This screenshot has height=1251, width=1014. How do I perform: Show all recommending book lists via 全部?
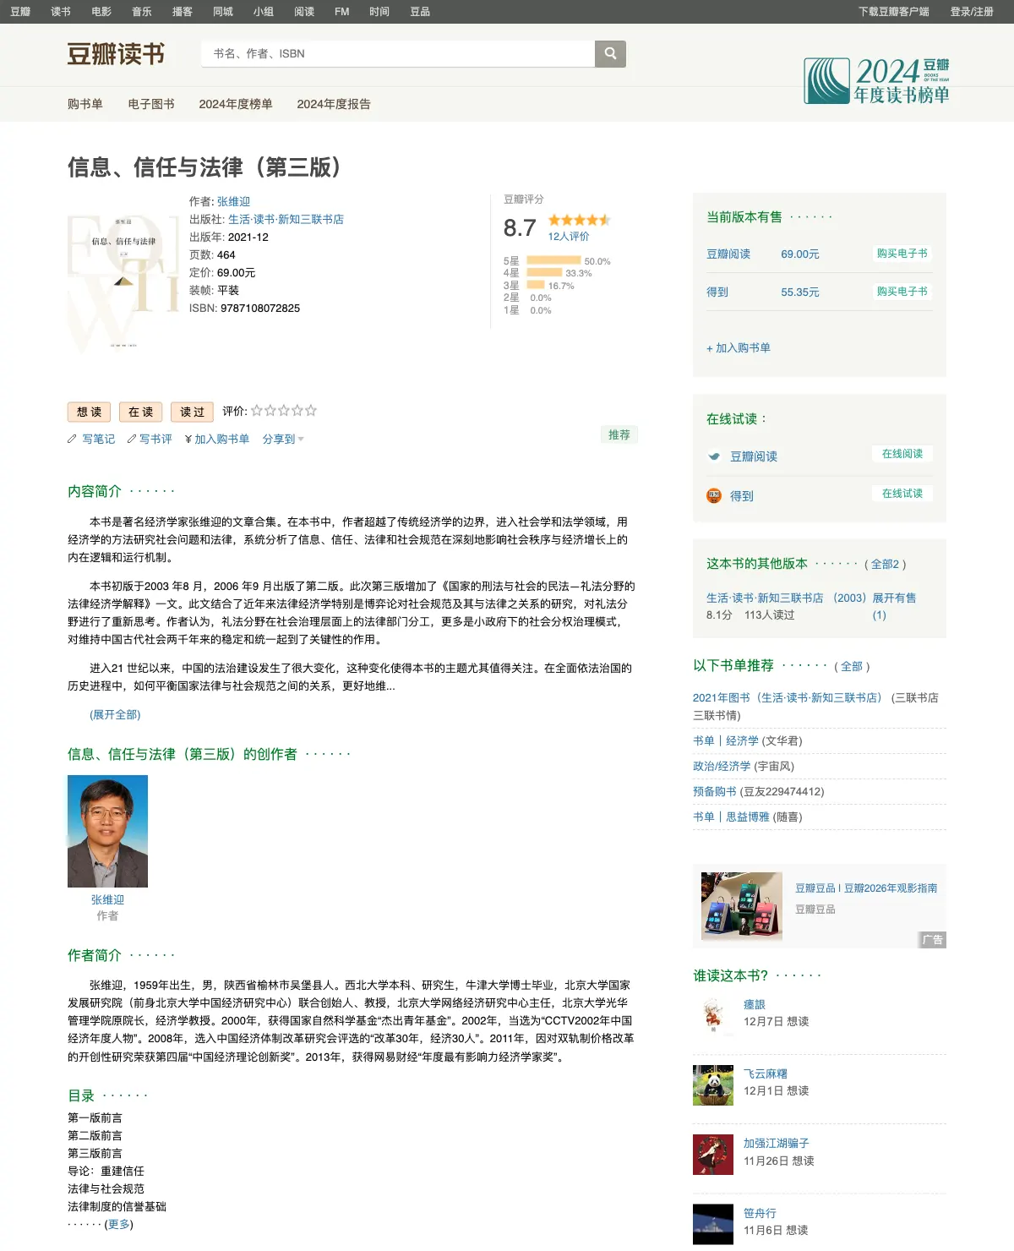(852, 666)
